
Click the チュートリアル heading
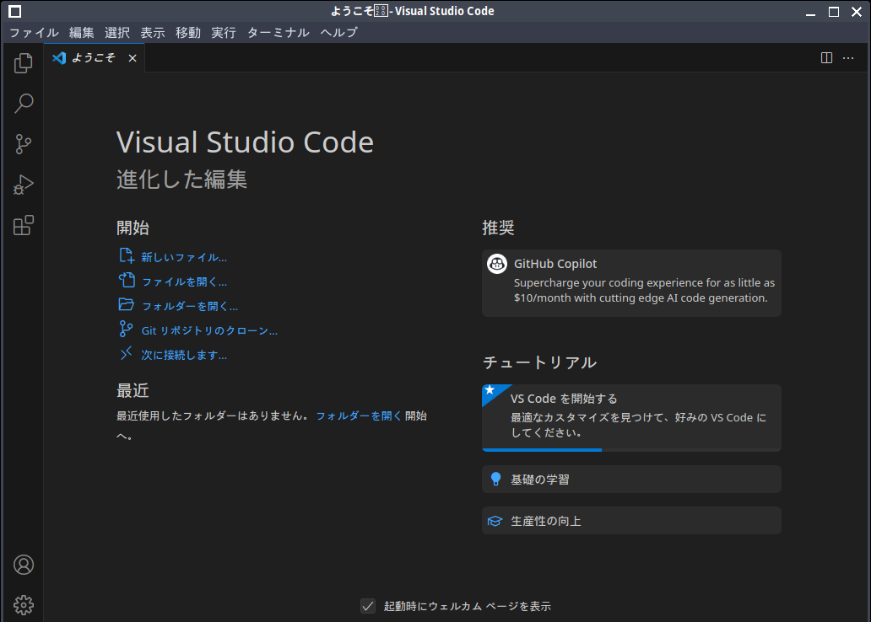click(x=539, y=362)
